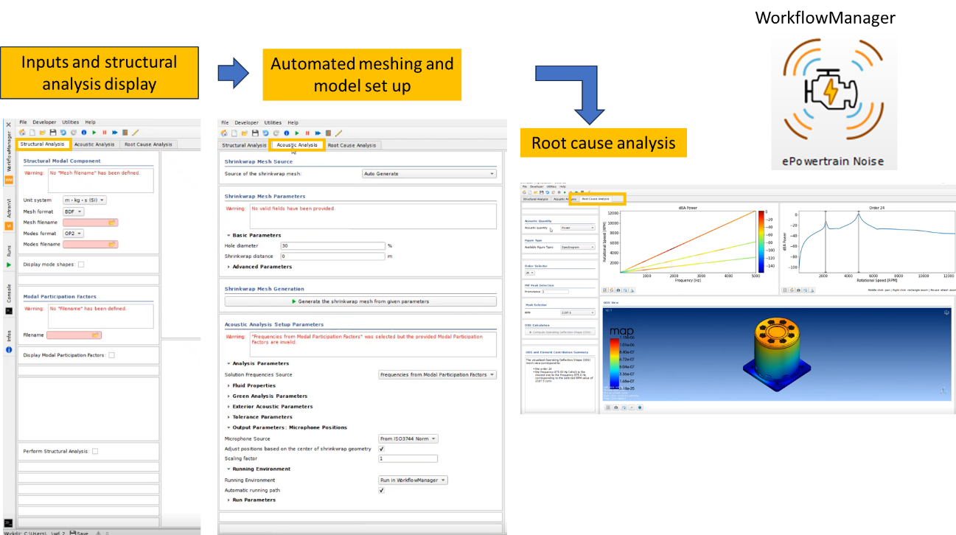Click the Home icon in the middle window toolbar
Image resolution: width=956 pixels, height=535 pixels.
click(225, 133)
